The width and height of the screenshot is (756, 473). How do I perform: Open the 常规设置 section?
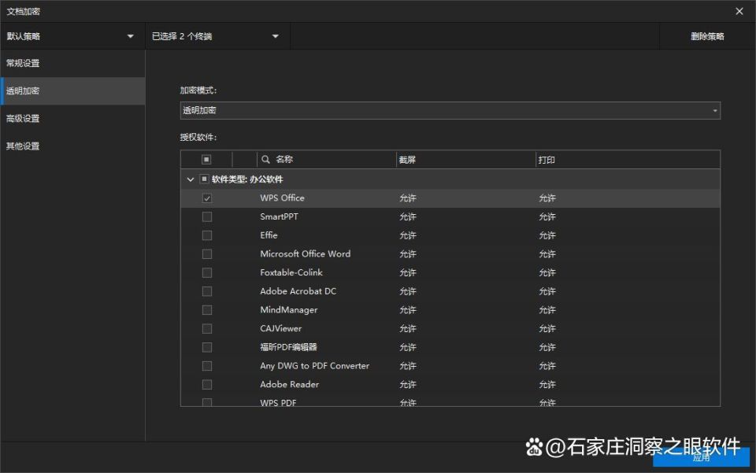point(72,63)
